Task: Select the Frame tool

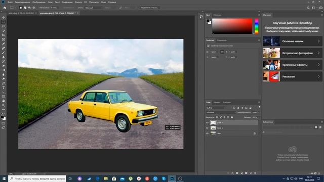Action: click(x=4, y=39)
